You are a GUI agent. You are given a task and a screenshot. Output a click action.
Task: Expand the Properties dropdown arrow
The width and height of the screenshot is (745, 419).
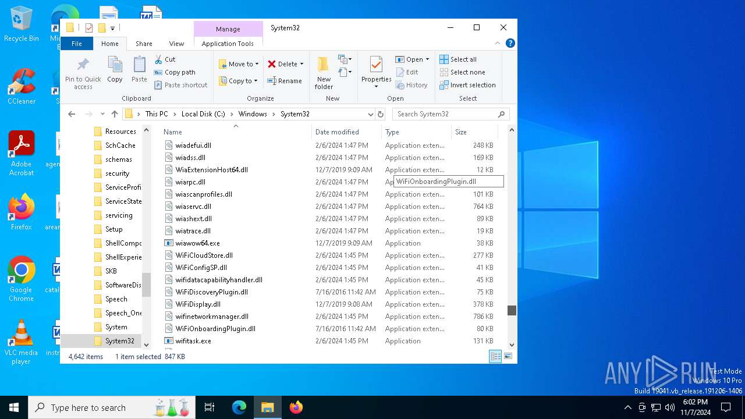[x=376, y=87]
